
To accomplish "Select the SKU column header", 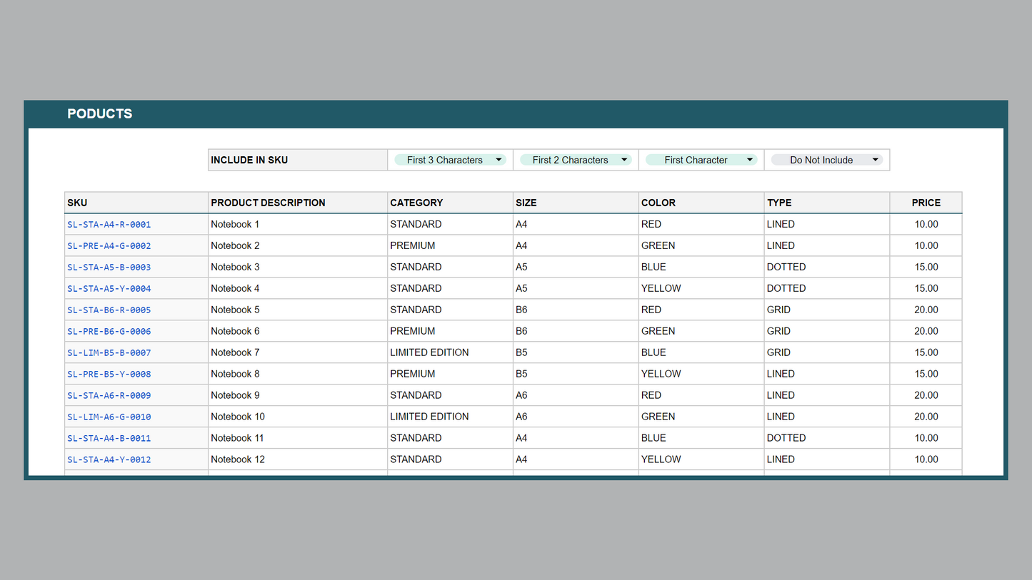I will [x=78, y=203].
